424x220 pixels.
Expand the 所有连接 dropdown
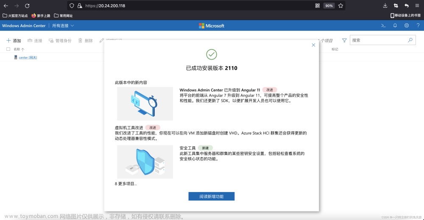pos(63,26)
